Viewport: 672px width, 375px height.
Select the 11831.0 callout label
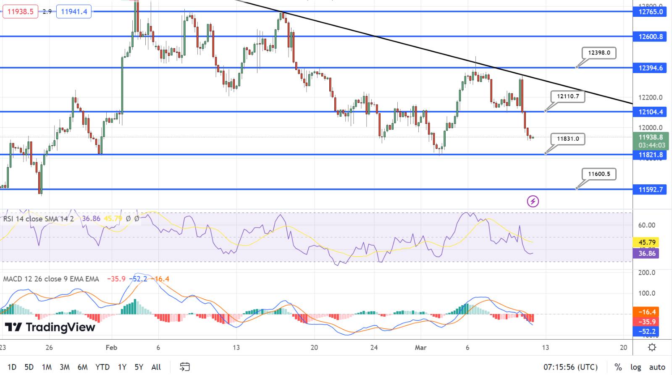[x=568, y=139]
